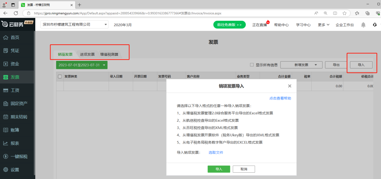381x179 pixels.
Task: Click the 客户名称 column header
Action: point(193,77)
